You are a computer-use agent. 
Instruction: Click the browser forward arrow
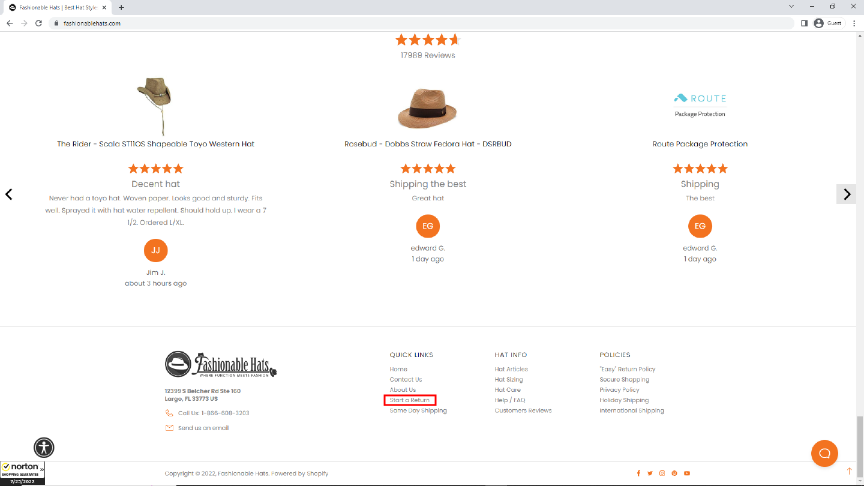(x=24, y=23)
